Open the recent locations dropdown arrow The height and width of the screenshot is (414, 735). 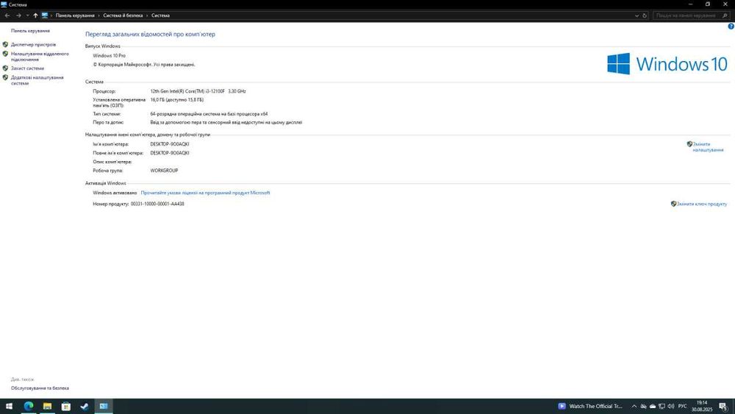27,15
